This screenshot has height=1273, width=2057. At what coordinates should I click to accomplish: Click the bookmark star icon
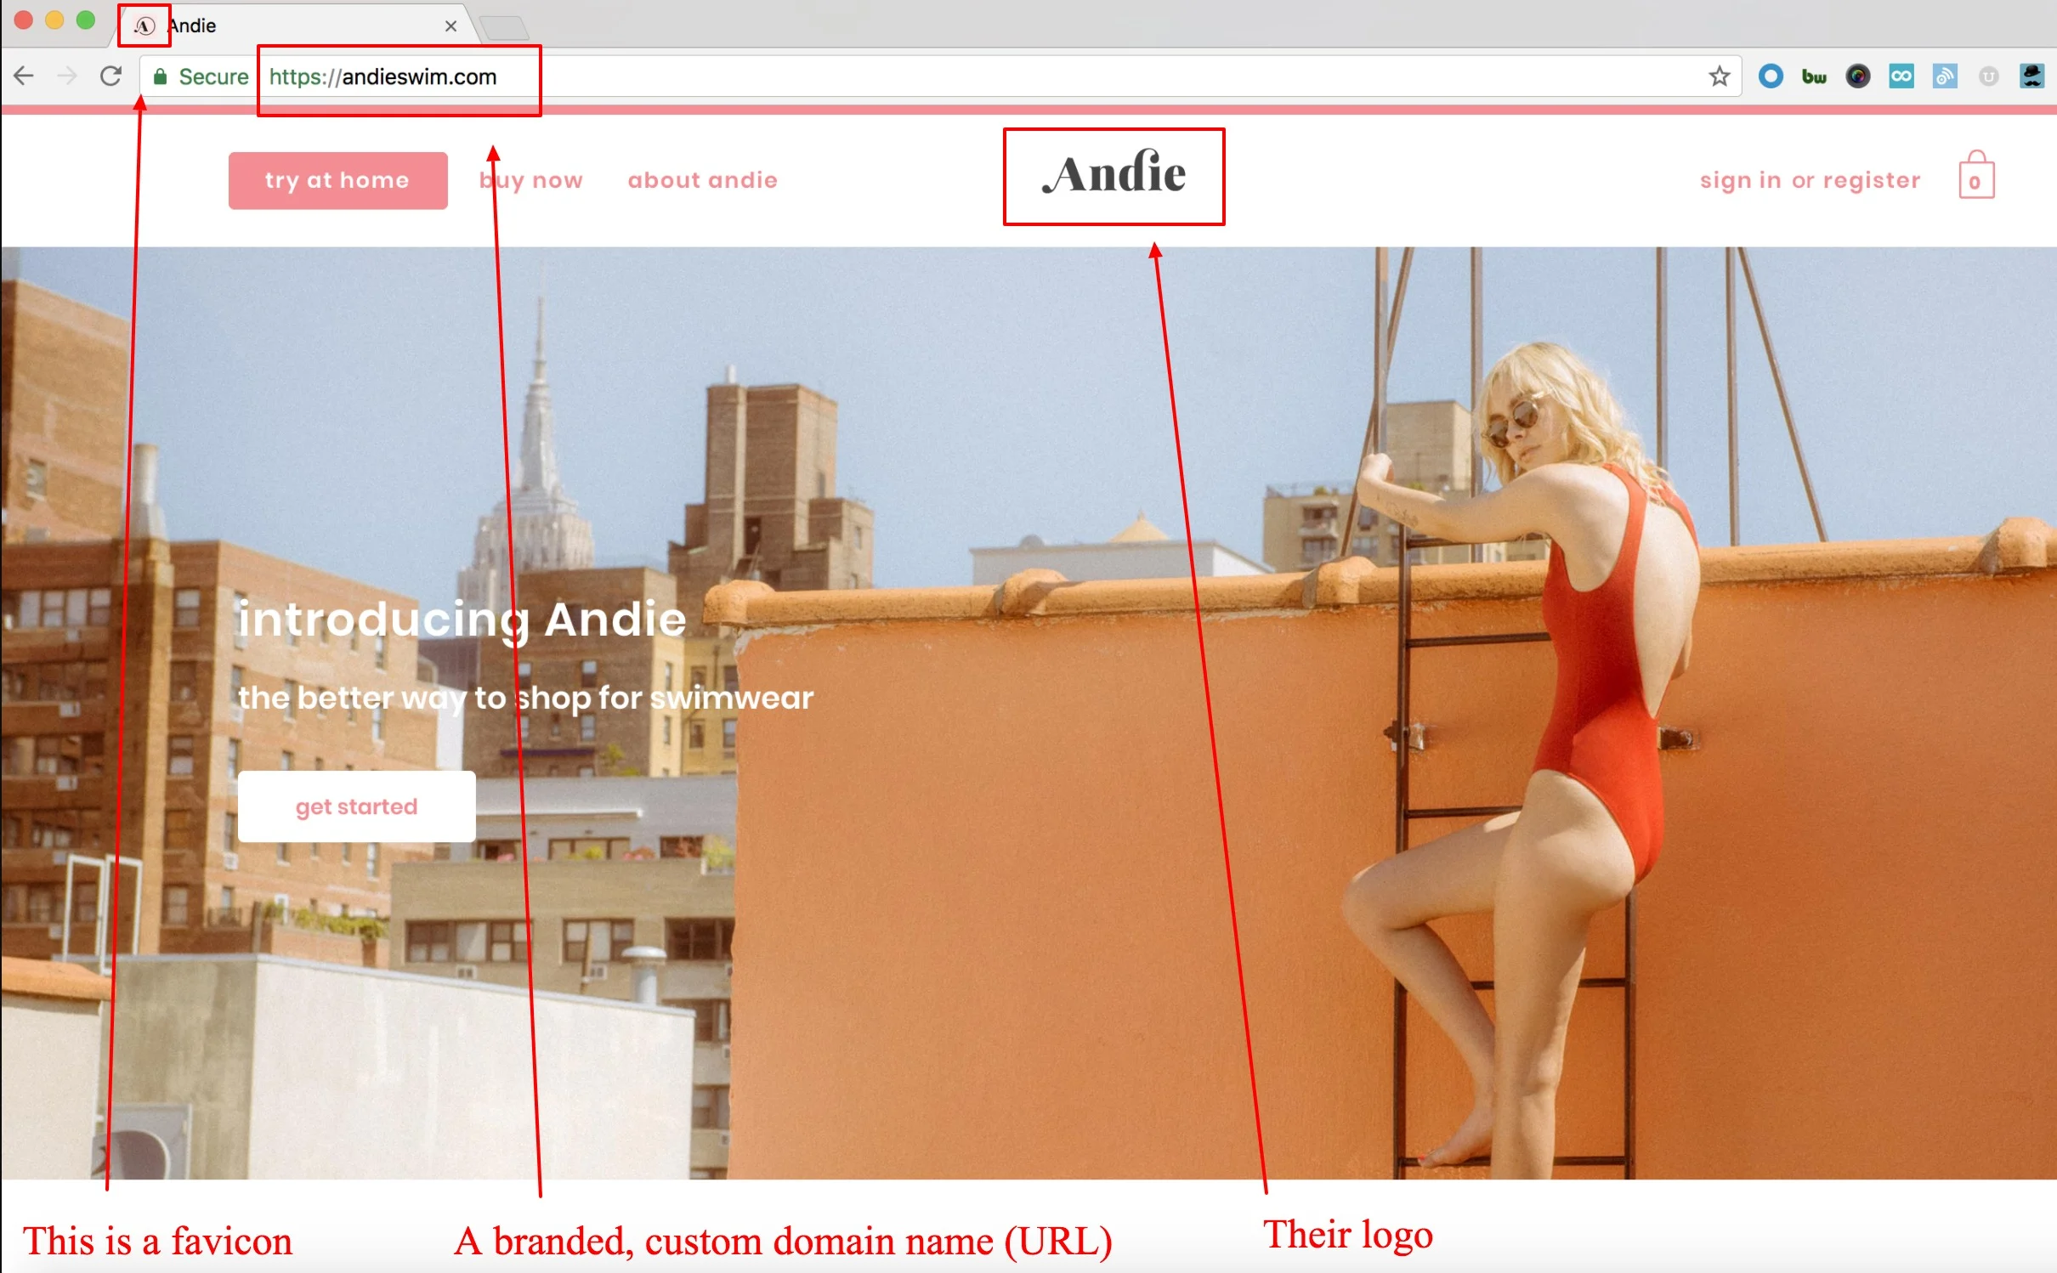pyautogui.click(x=1719, y=76)
